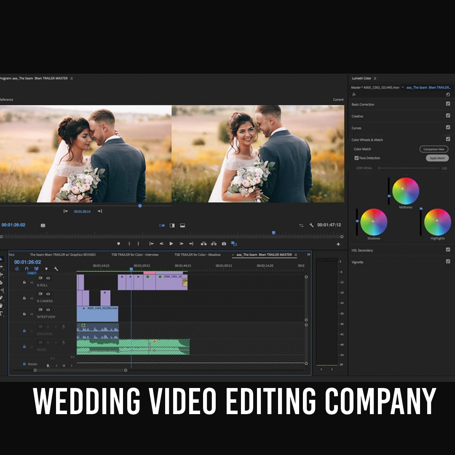455x455 pixels.
Task: Select vertical split comparison layout
Action: pos(172,225)
